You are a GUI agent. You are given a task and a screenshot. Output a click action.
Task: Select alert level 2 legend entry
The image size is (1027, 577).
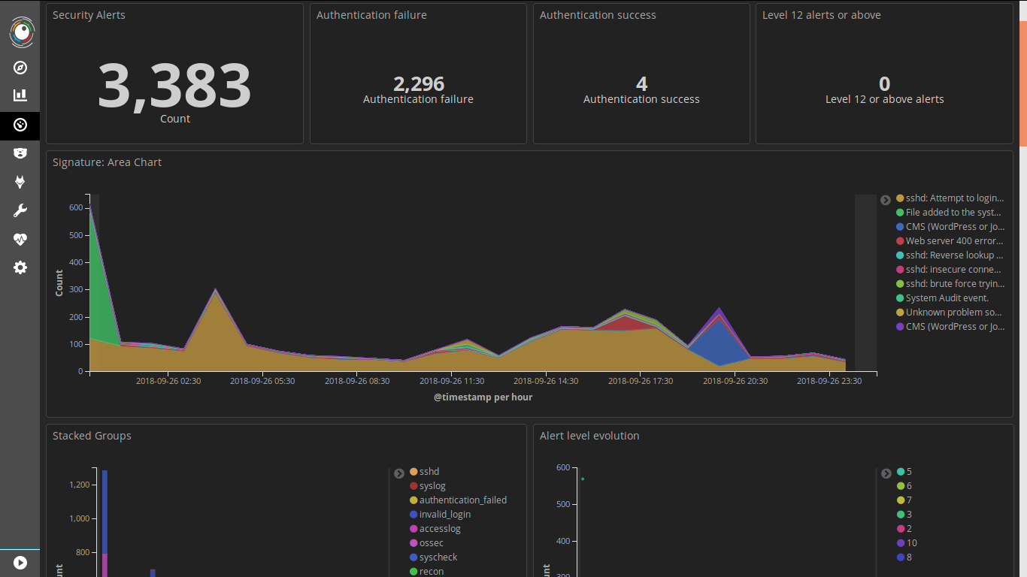[x=904, y=529]
